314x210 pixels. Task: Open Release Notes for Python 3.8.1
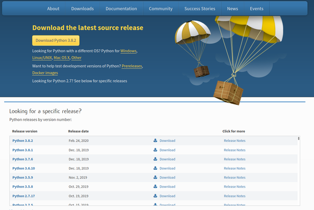point(234,150)
